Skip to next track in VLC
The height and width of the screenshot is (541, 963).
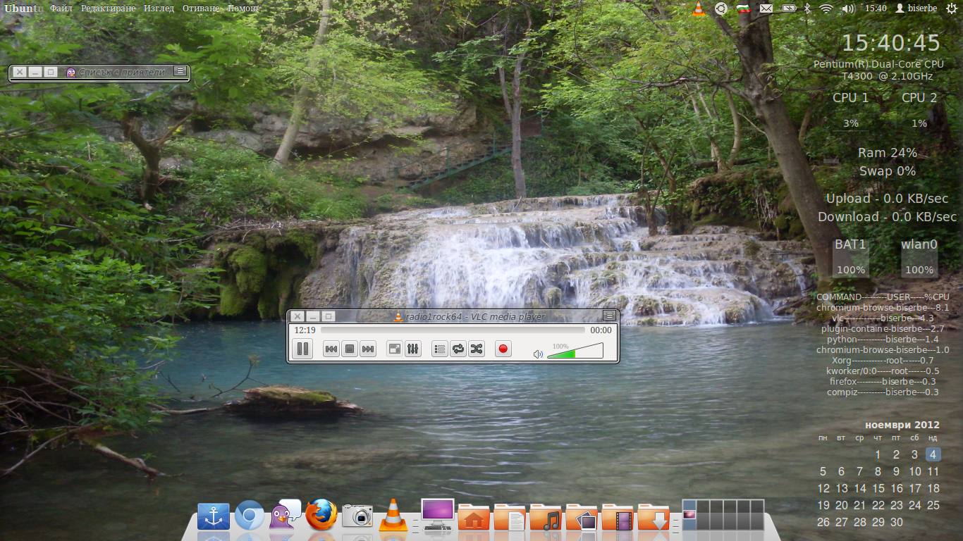pos(368,349)
